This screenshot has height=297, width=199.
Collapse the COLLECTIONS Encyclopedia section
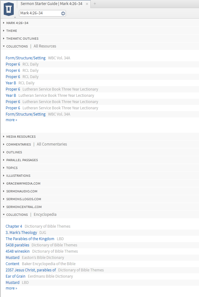(x=4, y=215)
